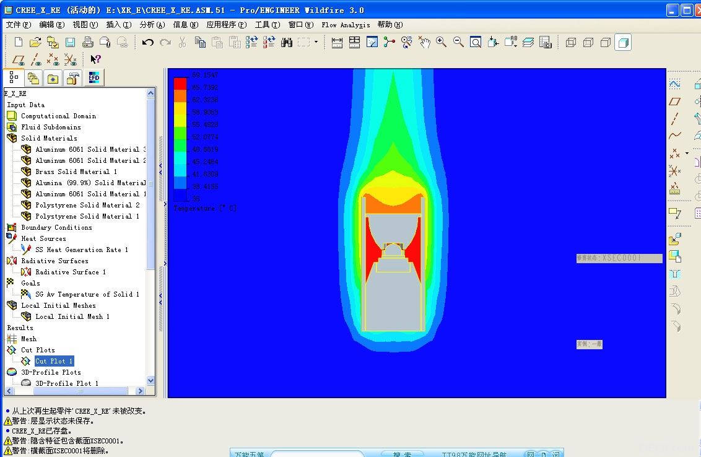Activate orient mode with the hand icon

pos(424,43)
